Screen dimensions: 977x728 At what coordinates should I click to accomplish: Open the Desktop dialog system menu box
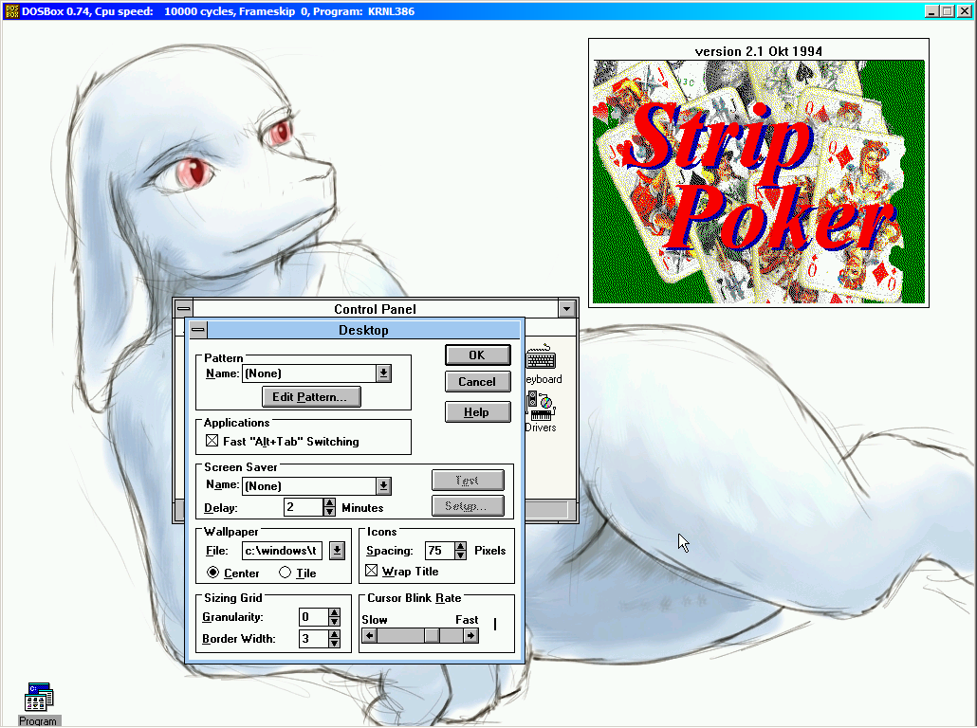tap(197, 330)
